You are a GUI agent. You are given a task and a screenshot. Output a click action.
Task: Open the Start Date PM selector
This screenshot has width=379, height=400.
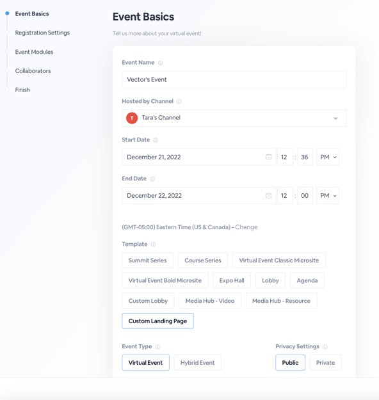pos(328,157)
